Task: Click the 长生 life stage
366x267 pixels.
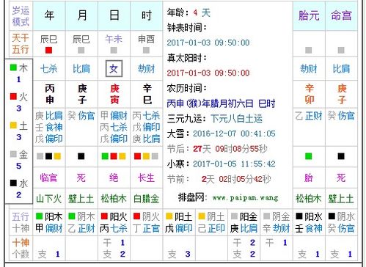Action: pyautogui.click(x=146, y=178)
